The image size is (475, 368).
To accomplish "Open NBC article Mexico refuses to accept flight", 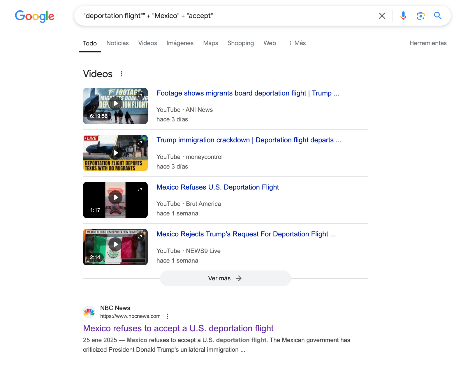I will pyautogui.click(x=178, y=328).
